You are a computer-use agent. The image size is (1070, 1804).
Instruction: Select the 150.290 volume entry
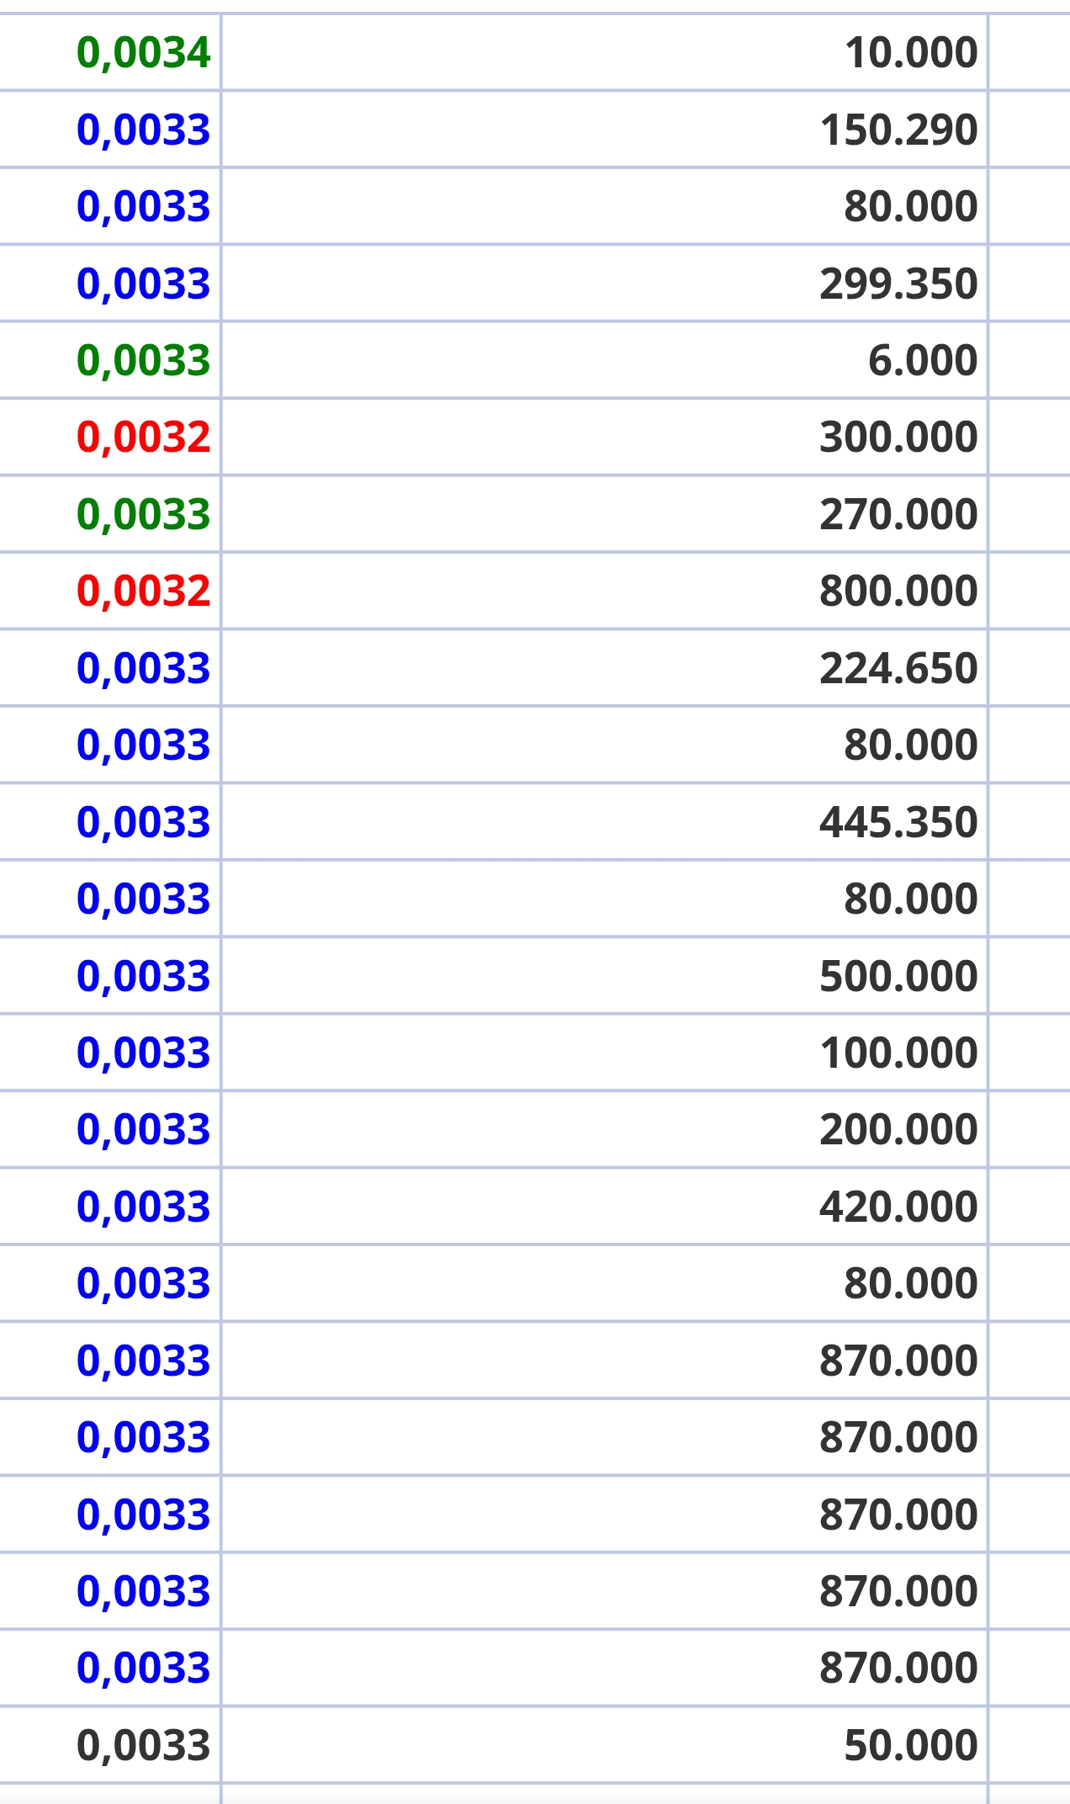tap(898, 130)
